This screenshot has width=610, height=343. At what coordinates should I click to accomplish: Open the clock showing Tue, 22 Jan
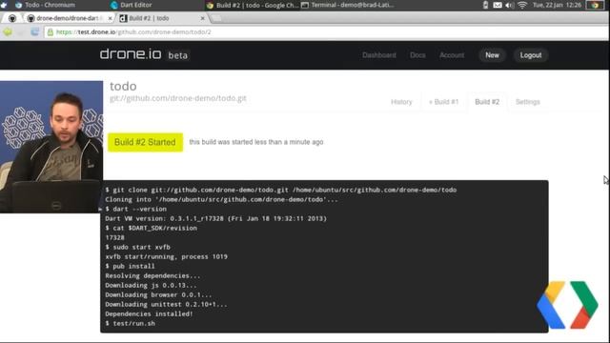coord(557,5)
